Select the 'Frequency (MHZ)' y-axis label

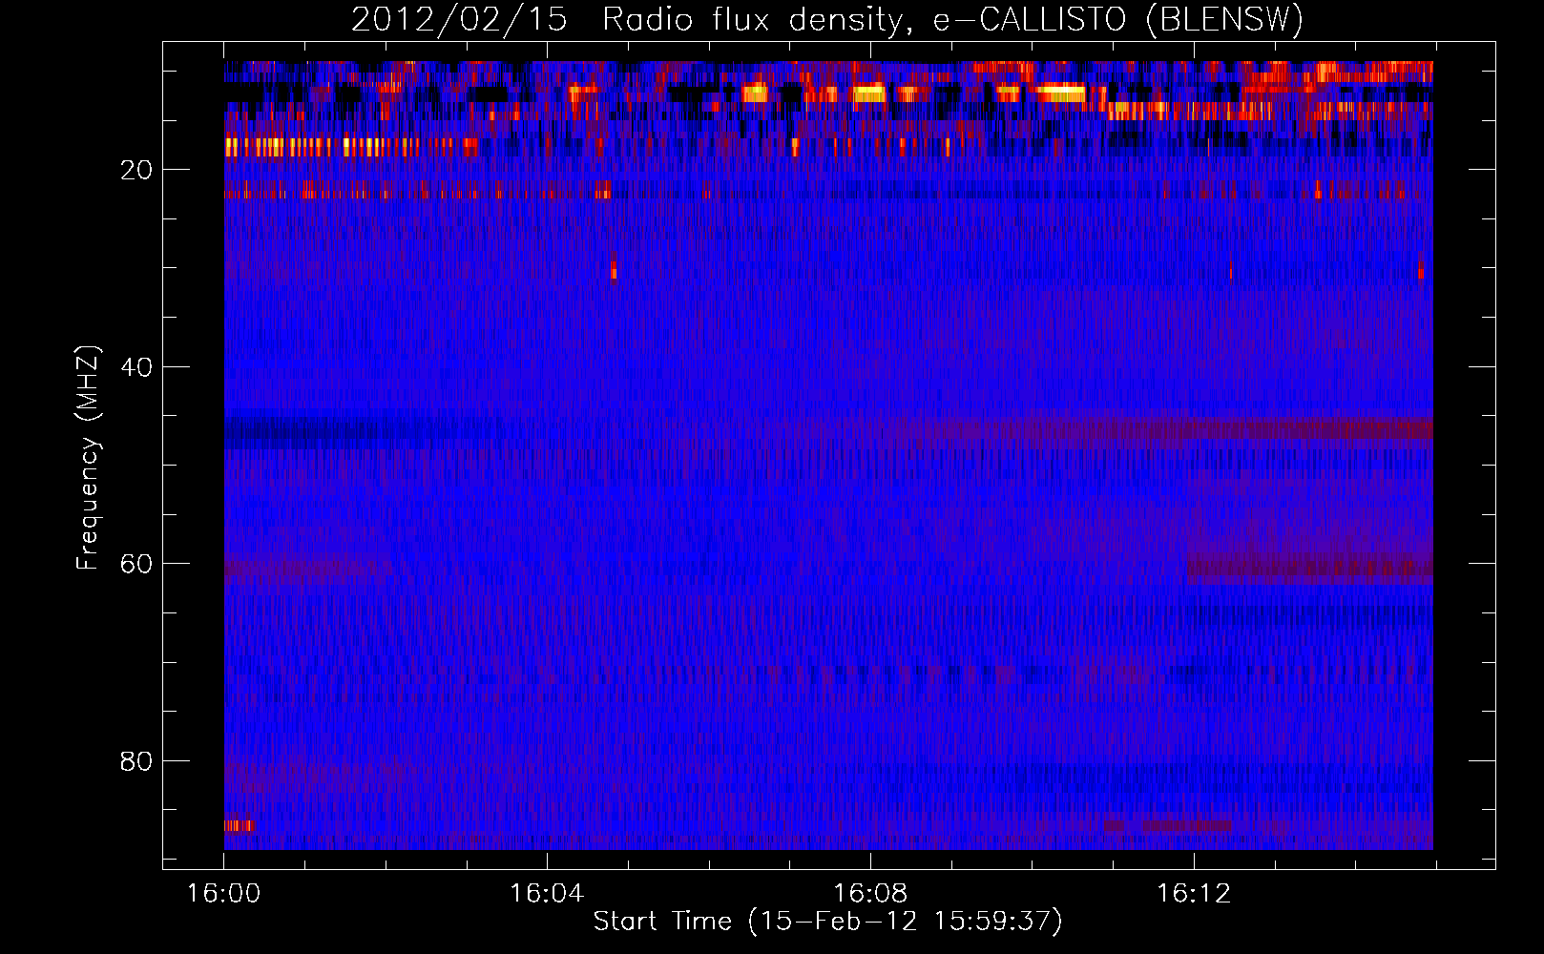point(87,458)
